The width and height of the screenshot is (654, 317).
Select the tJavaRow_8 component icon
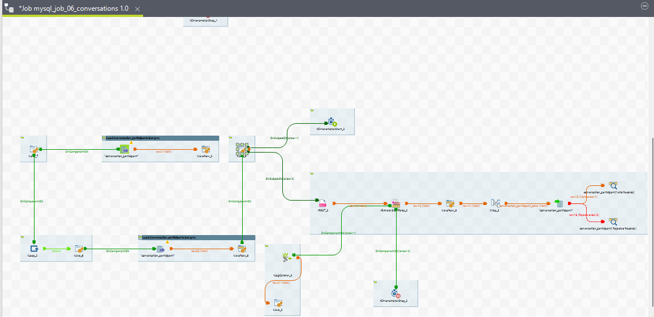click(x=242, y=249)
